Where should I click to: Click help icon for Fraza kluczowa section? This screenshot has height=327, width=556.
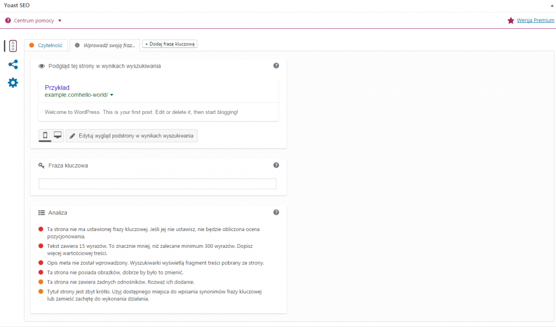(276, 165)
